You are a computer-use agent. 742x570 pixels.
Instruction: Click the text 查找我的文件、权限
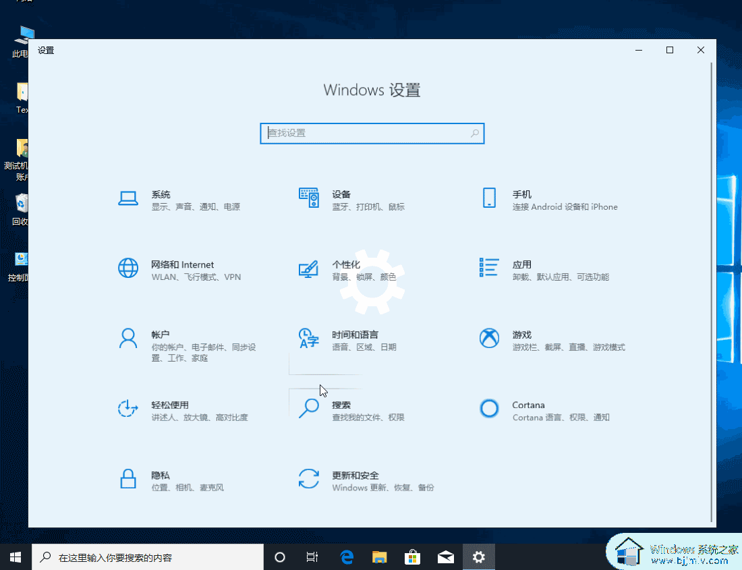(x=368, y=417)
